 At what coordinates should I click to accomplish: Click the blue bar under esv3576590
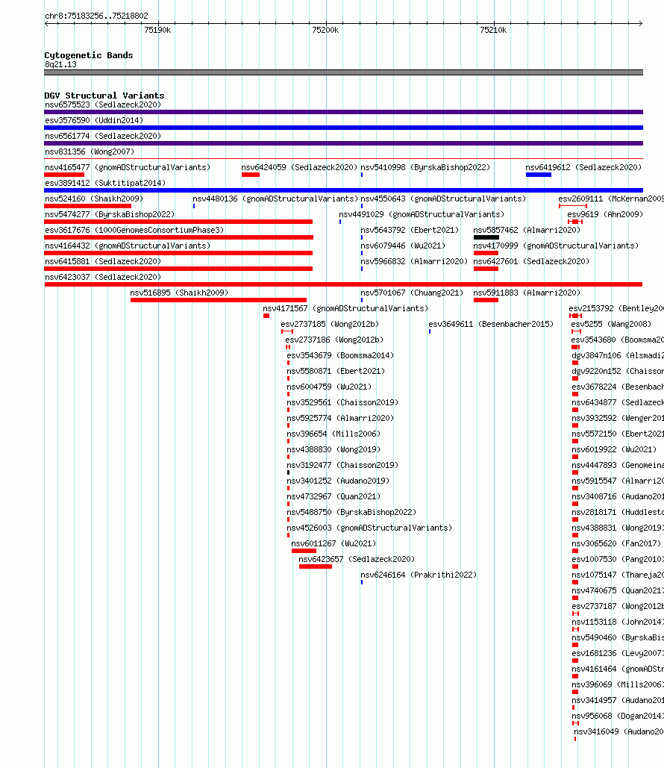pos(343,128)
